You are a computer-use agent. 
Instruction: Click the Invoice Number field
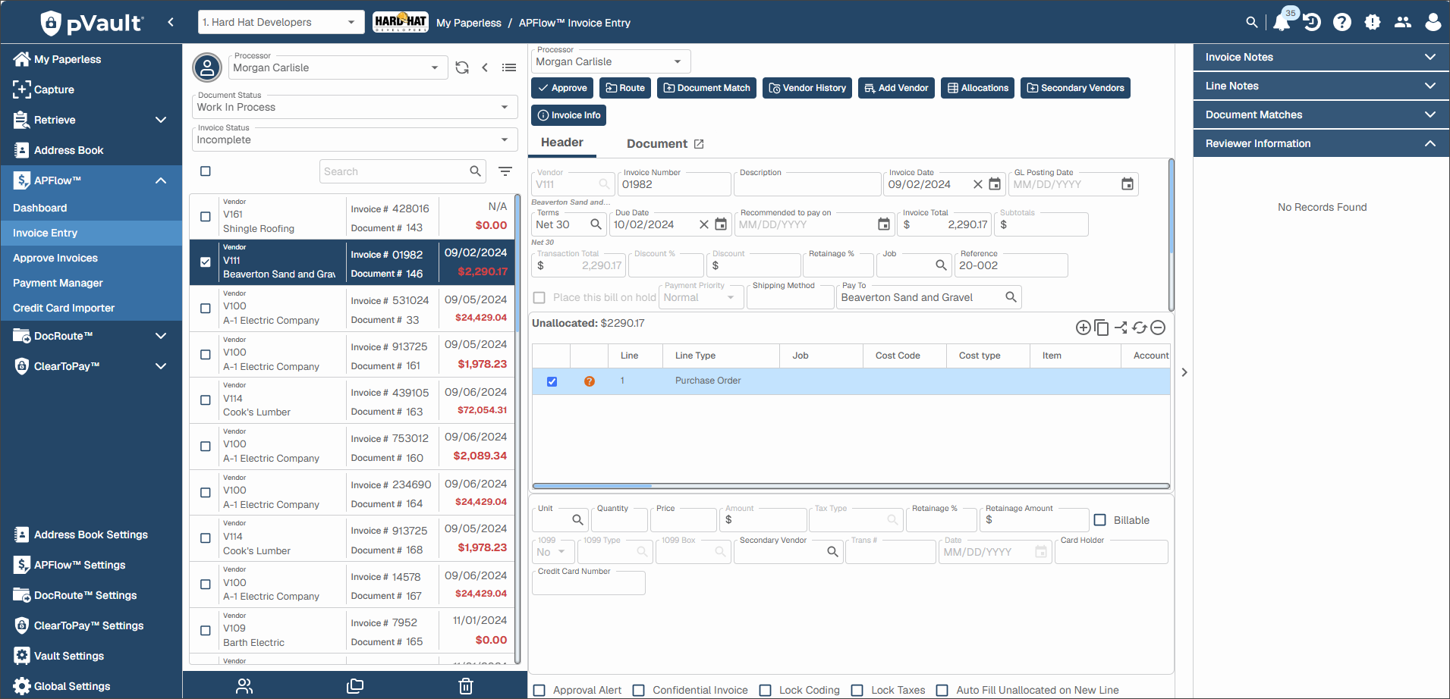[x=675, y=184]
